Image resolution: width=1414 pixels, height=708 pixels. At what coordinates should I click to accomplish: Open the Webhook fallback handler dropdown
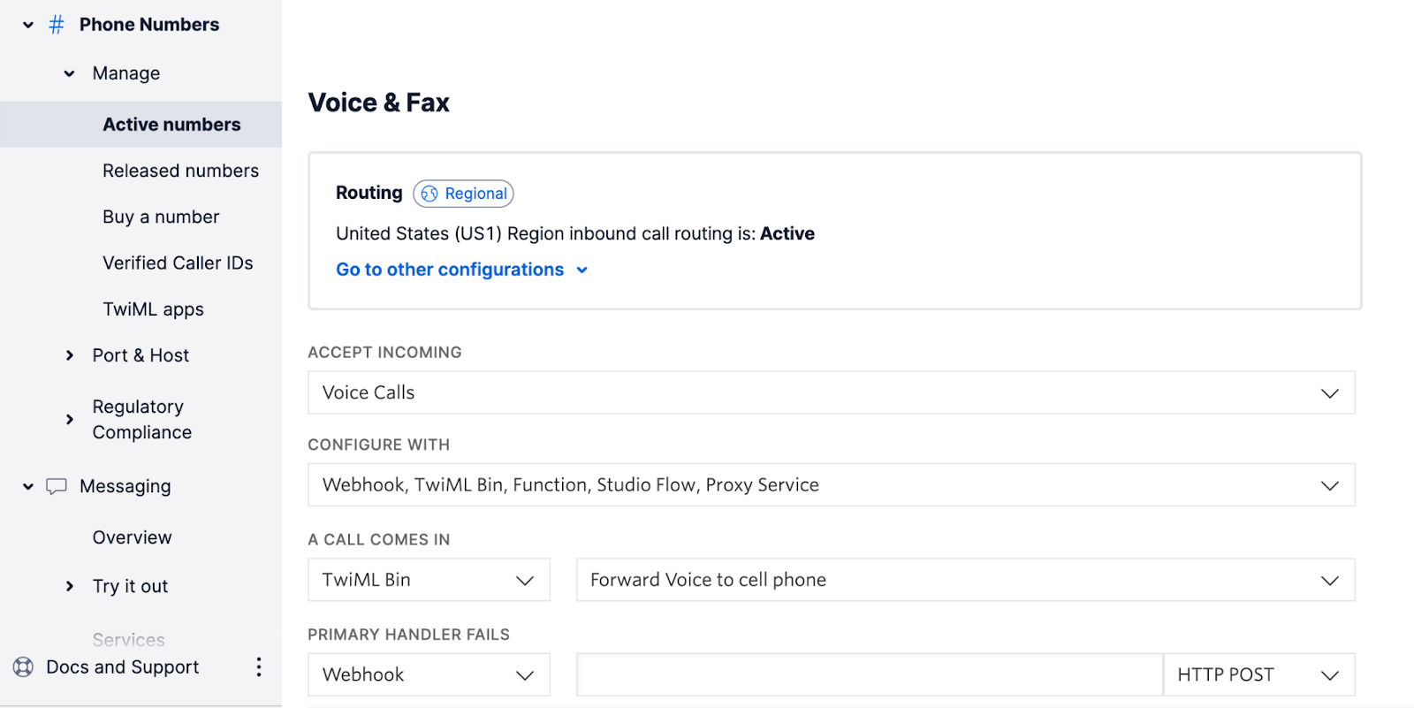point(429,674)
